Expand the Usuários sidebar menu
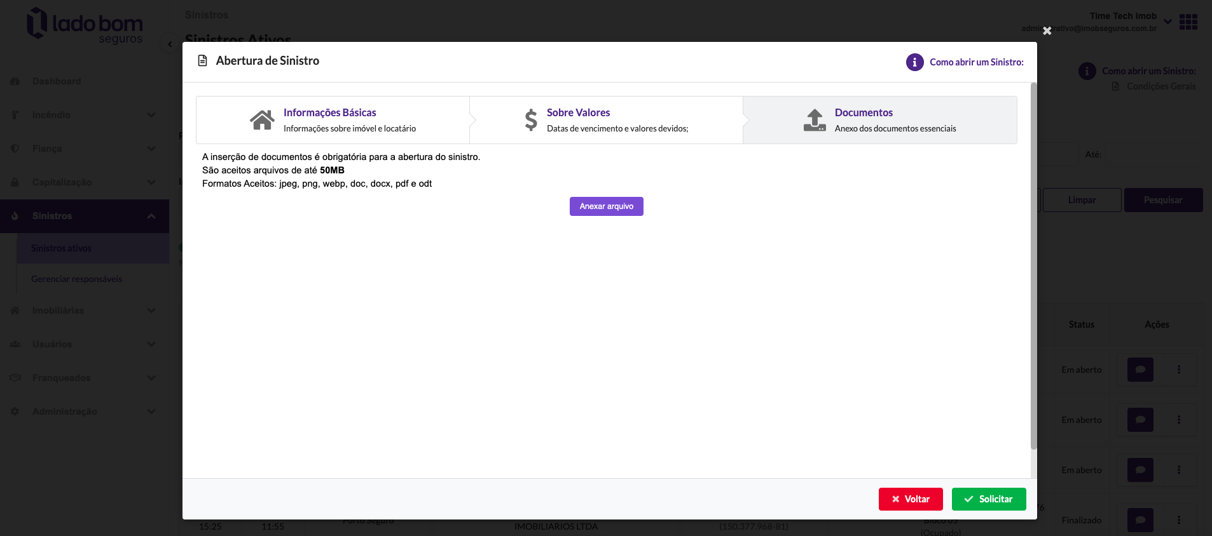The image size is (1212, 536). (x=85, y=344)
